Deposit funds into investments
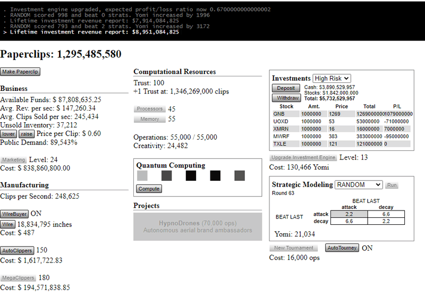 pyautogui.click(x=286, y=88)
